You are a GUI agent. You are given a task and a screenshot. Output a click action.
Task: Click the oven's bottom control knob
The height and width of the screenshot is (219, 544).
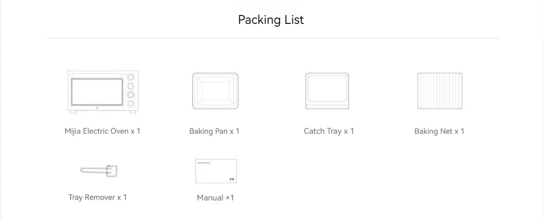pyautogui.click(x=131, y=103)
